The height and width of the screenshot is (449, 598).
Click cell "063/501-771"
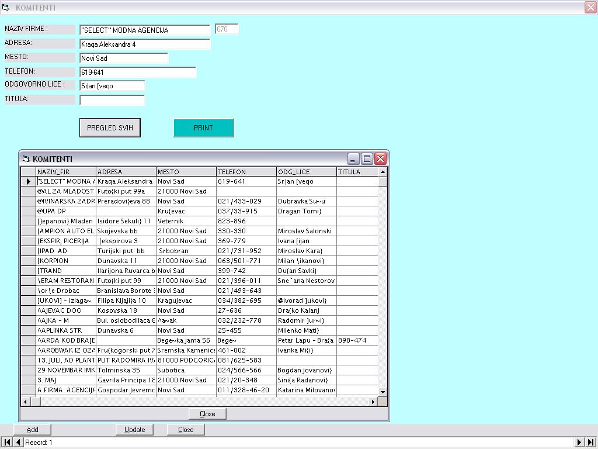pos(246,261)
